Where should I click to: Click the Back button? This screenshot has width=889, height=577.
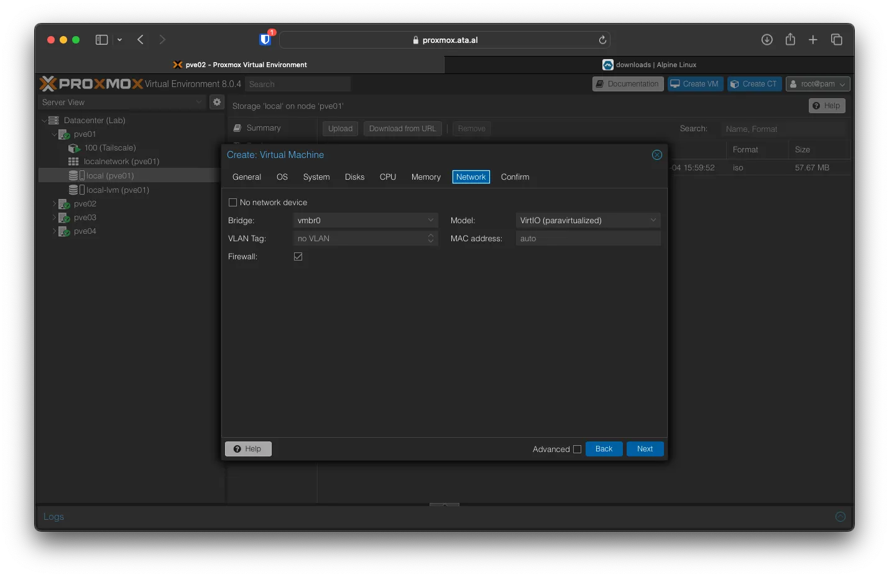pyautogui.click(x=604, y=449)
